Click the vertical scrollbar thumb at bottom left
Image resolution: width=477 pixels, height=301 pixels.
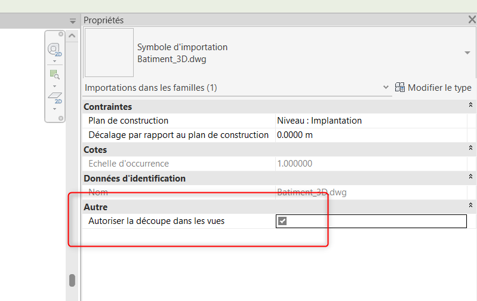pyautogui.click(x=72, y=280)
